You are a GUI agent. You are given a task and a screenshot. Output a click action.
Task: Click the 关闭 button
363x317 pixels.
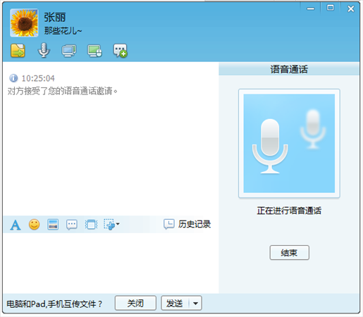point(135,303)
